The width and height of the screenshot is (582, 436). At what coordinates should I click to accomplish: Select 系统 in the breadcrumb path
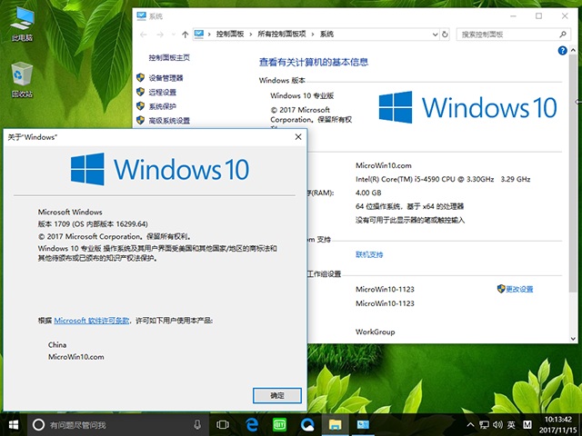click(x=326, y=35)
